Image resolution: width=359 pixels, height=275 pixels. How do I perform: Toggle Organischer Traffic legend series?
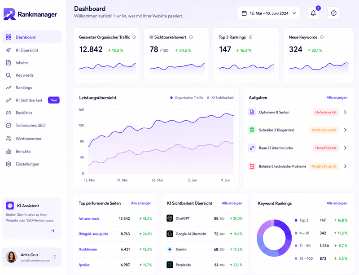[x=187, y=97]
